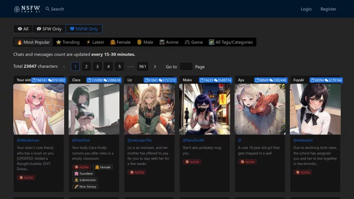Click the NSFW Char AI logo
This screenshot has width=354, height=199.
pos(26,9)
